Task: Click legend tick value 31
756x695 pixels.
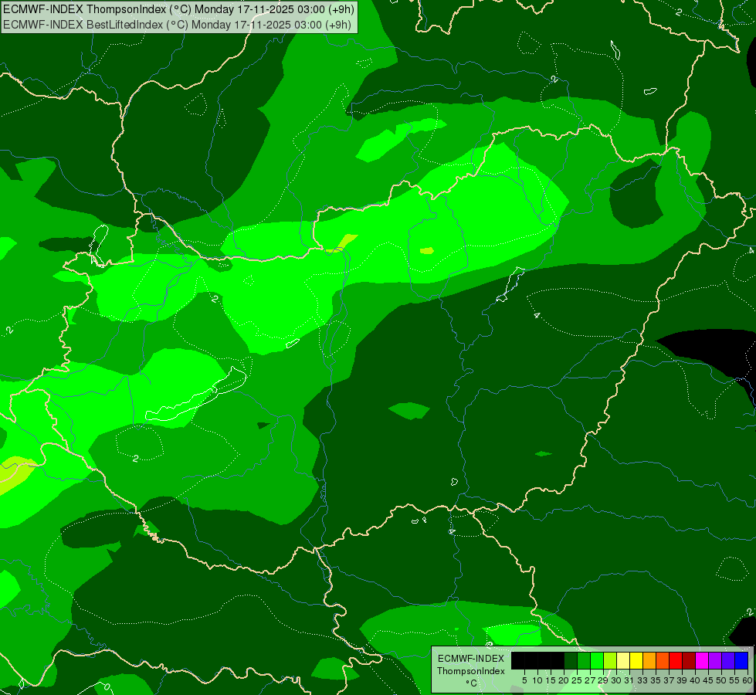Action: point(629,680)
